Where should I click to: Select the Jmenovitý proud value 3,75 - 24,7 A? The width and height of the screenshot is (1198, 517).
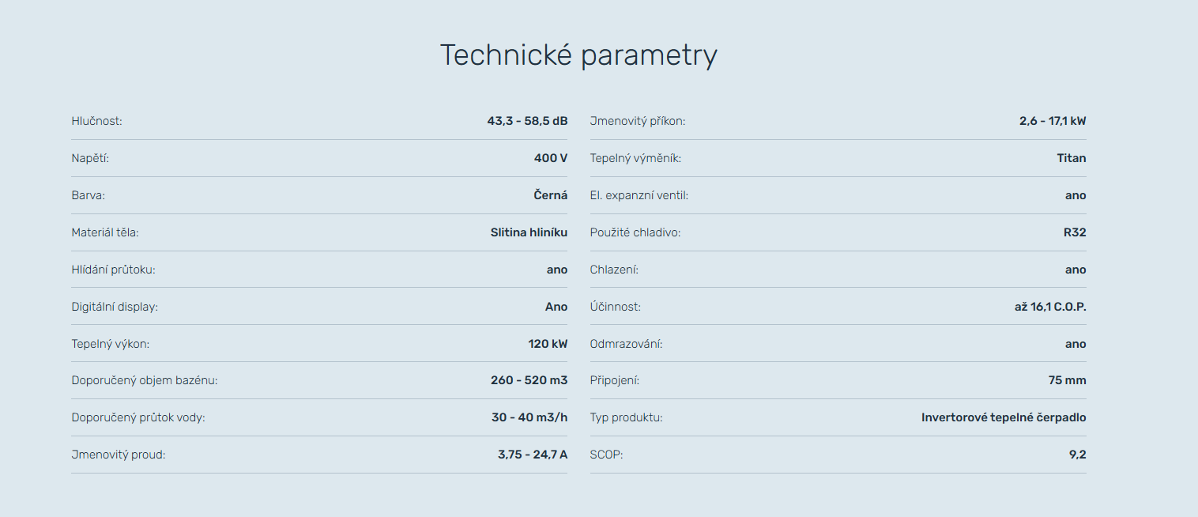click(533, 455)
